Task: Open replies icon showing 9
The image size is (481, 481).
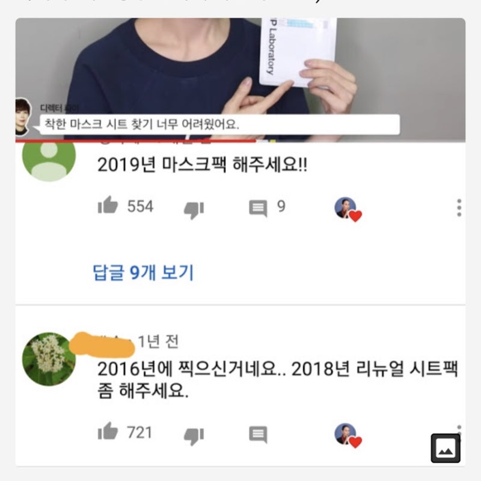Action: pos(258,209)
